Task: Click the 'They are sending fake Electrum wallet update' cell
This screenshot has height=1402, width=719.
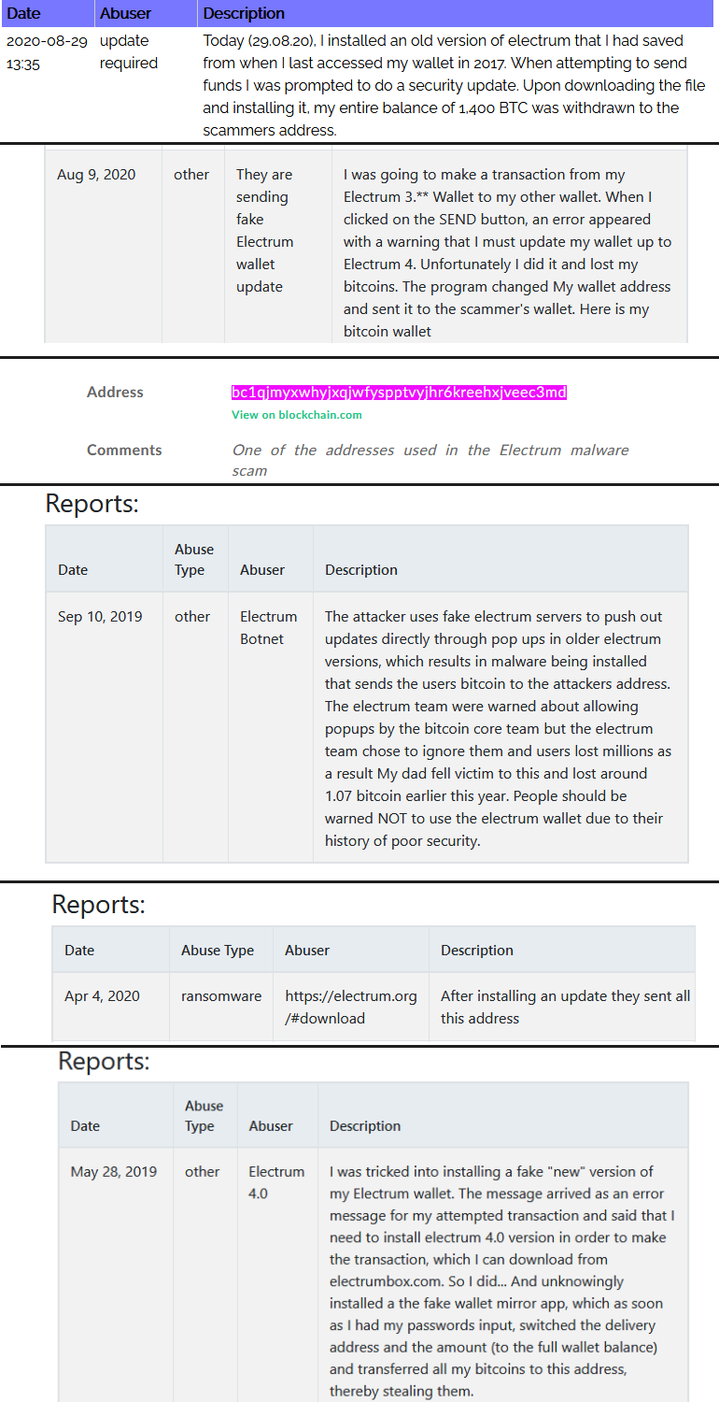Action: point(264,231)
